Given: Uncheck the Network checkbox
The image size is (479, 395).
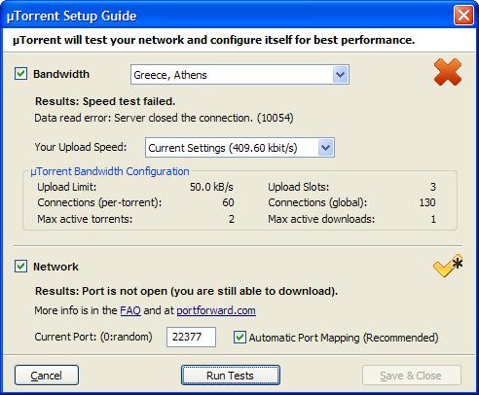Looking at the screenshot, I should [20, 267].
